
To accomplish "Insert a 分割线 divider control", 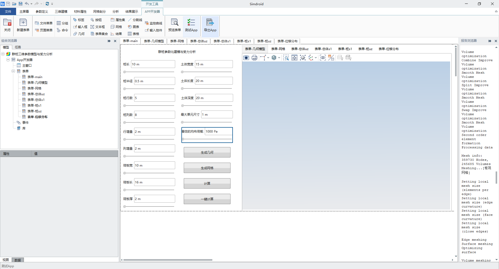I will pos(135,20).
